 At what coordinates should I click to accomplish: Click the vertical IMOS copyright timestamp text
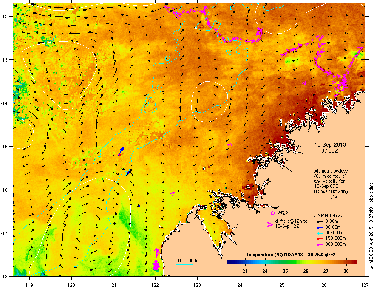click(x=371, y=226)
